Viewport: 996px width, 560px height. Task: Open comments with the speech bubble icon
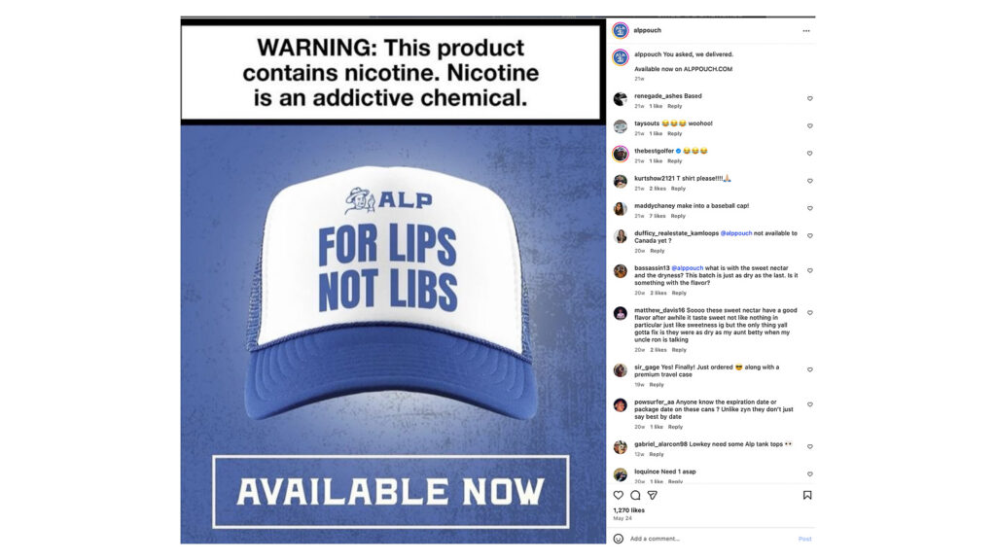tap(635, 495)
